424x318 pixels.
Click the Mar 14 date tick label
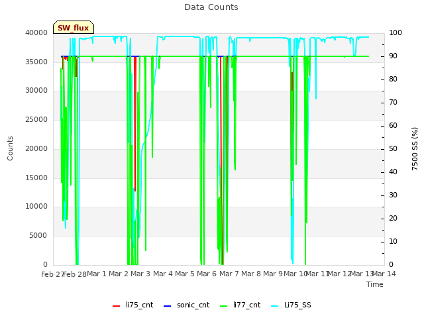pos(384,274)
